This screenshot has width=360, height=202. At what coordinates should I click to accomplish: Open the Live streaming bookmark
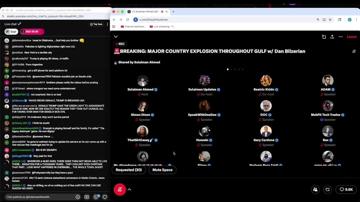click(x=162, y=27)
